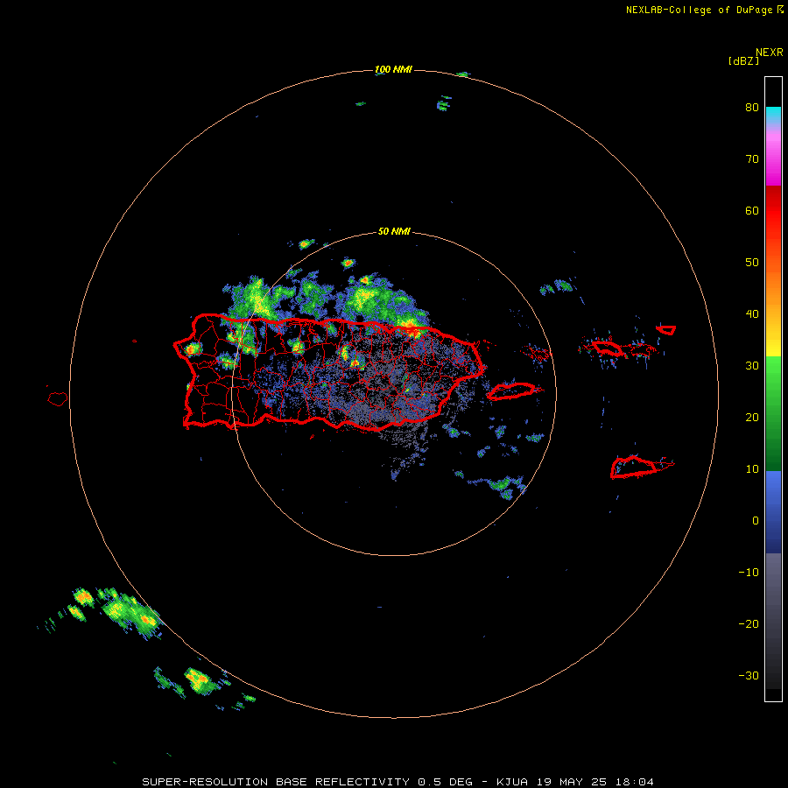Click the NEXR label above the color scale

pyautogui.click(x=769, y=53)
